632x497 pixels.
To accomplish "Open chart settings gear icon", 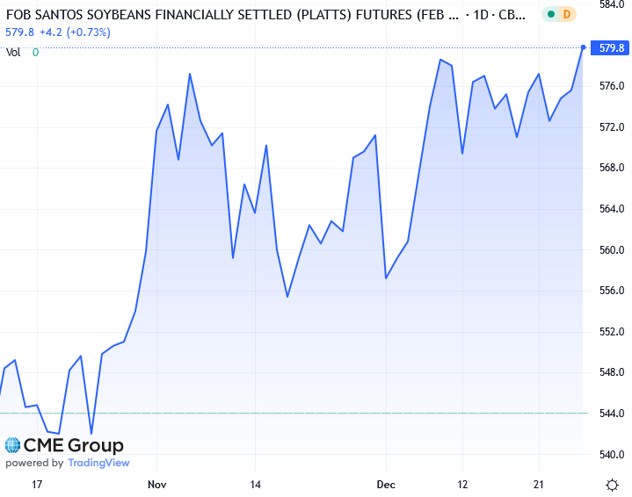I will [612, 485].
